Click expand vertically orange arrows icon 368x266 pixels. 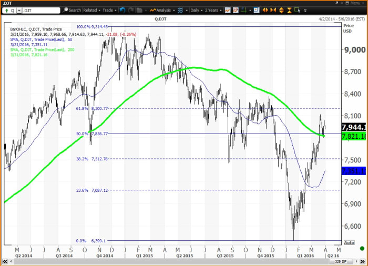click(x=281, y=11)
